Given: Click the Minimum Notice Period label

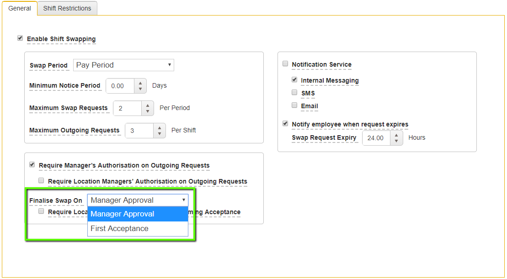Looking at the screenshot, I should [64, 86].
